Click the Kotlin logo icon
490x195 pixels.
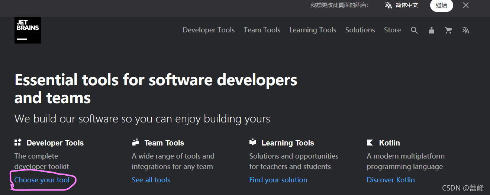(x=370, y=143)
